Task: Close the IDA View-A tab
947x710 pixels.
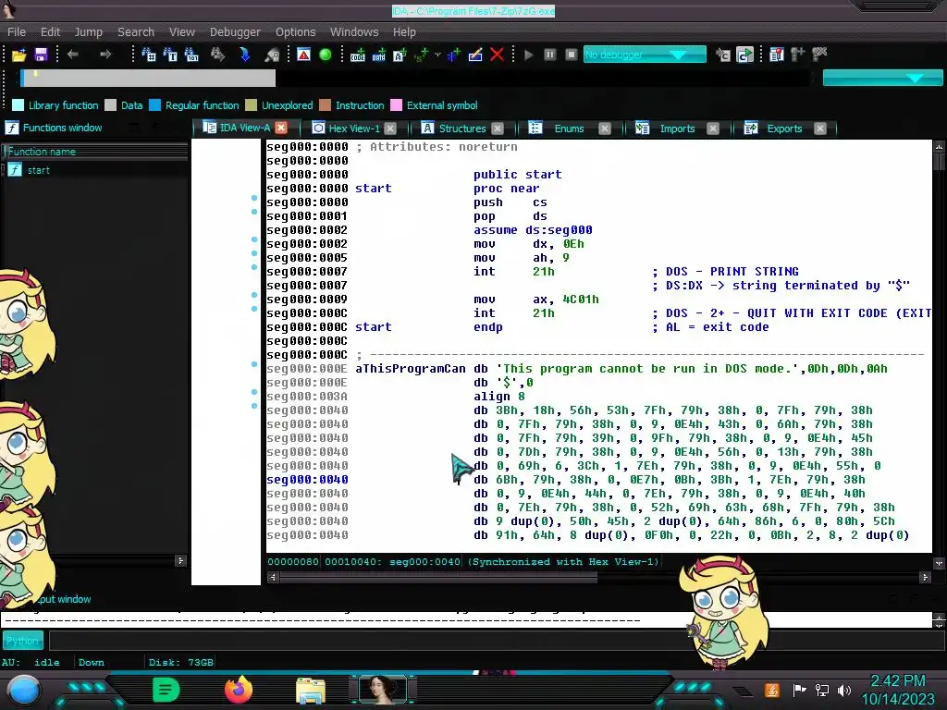Action: pyautogui.click(x=281, y=128)
